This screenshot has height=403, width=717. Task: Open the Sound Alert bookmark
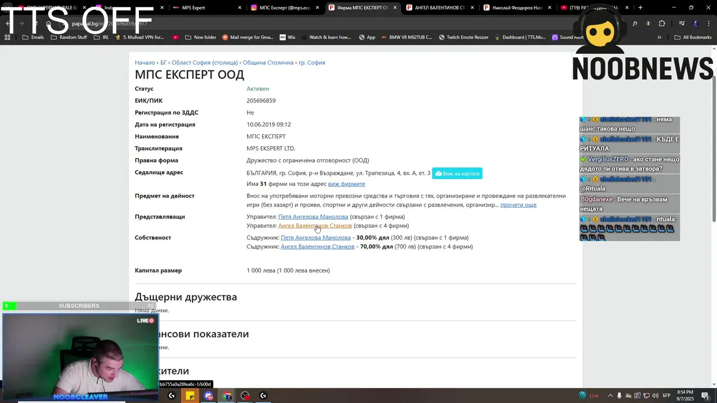coord(567,38)
